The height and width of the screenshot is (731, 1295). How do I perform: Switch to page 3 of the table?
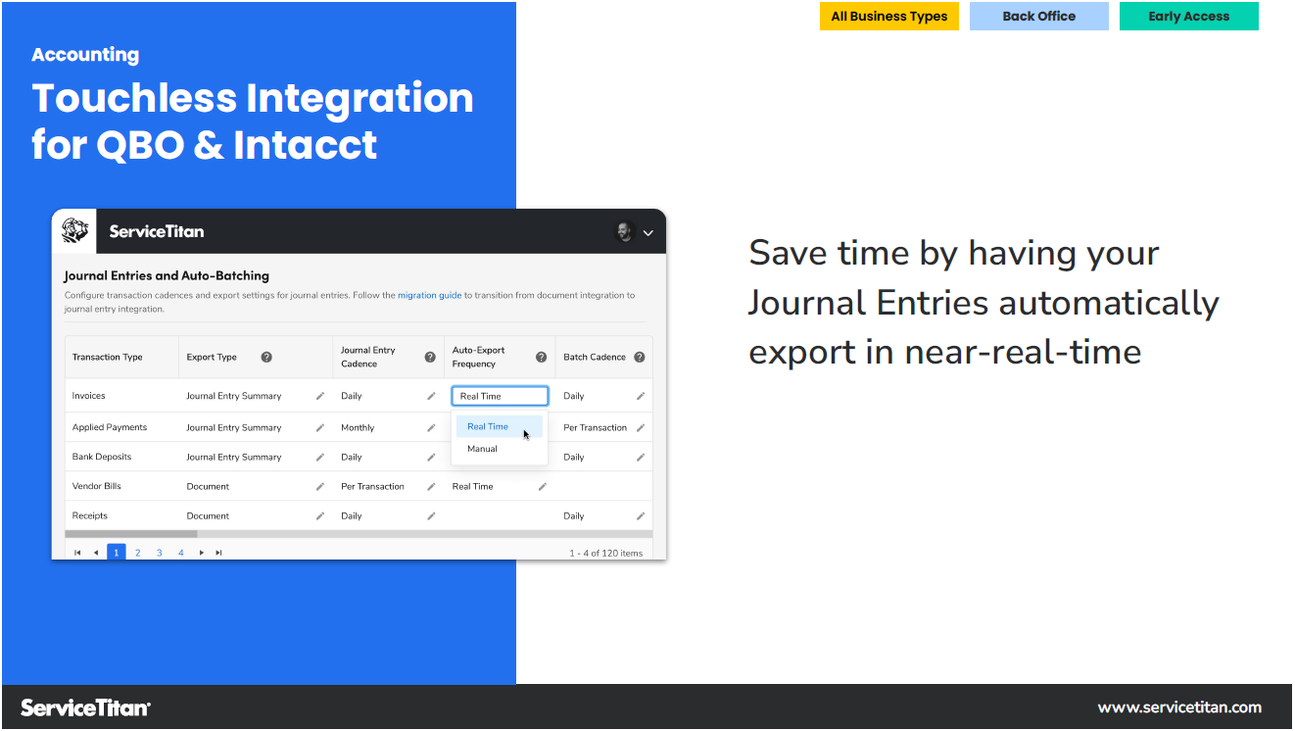click(159, 552)
